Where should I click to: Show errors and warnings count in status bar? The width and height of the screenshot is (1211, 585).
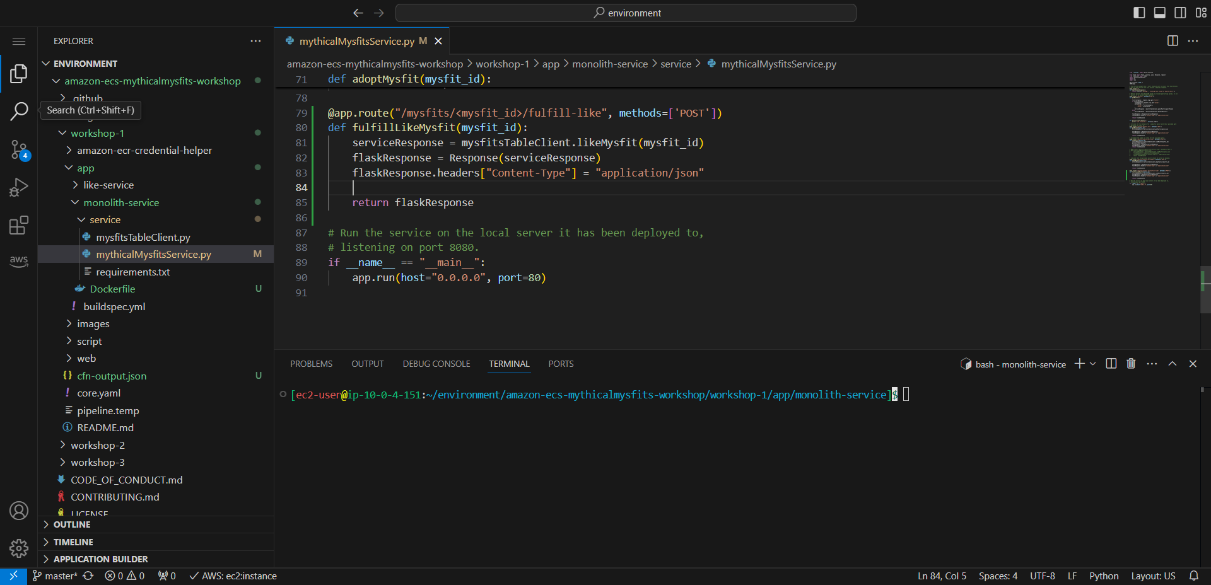pyautogui.click(x=125, y=576)
